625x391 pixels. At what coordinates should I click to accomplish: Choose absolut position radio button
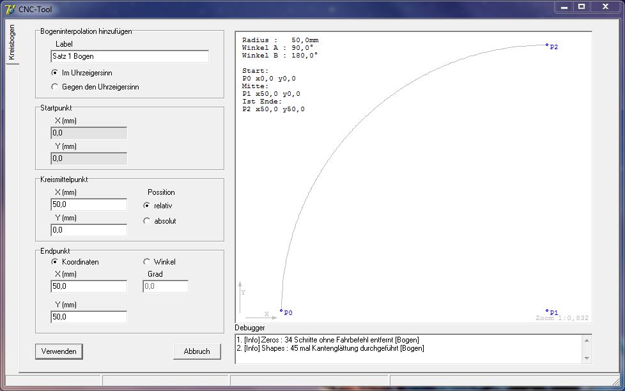click(147, 221)
